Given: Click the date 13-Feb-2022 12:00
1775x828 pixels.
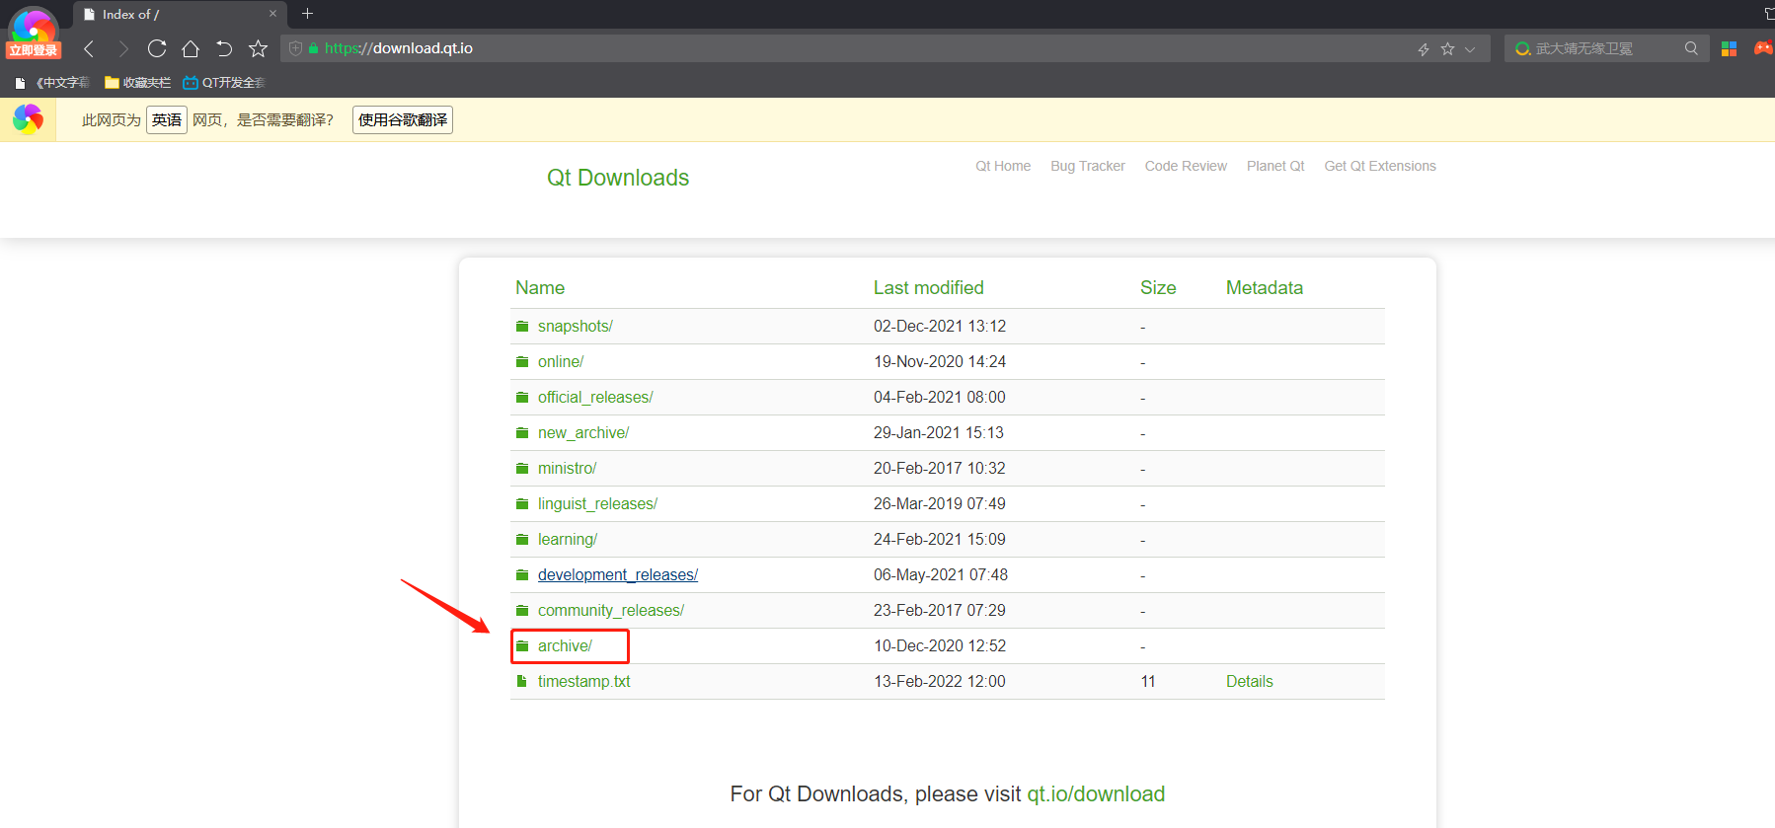Looking at the screenshot, I should coord(940,682).
